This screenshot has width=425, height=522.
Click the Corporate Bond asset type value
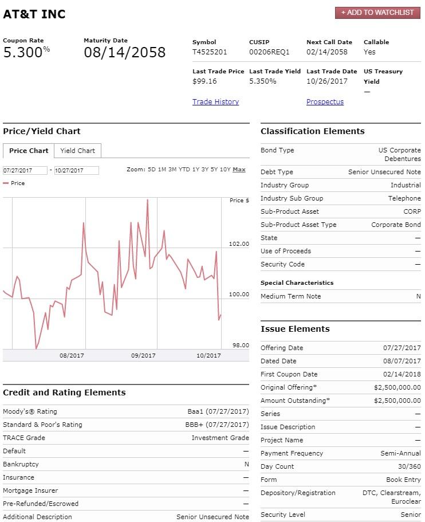tap(396, 225)
